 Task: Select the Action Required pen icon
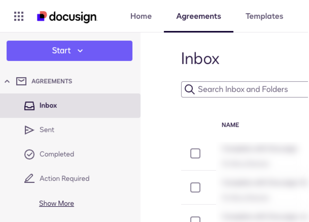(x=29, y=179)
